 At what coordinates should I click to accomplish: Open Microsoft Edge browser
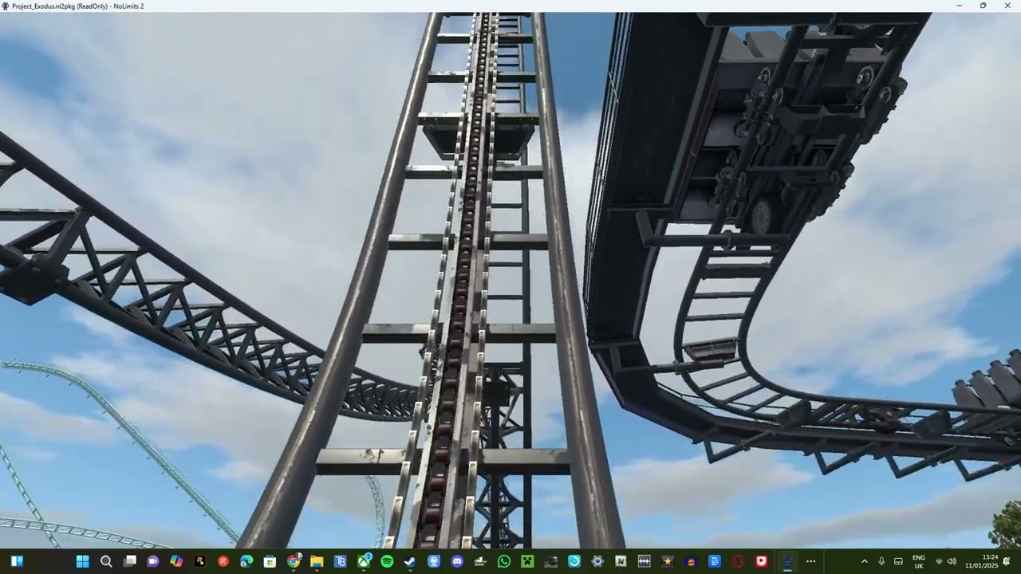pos(246,561)
